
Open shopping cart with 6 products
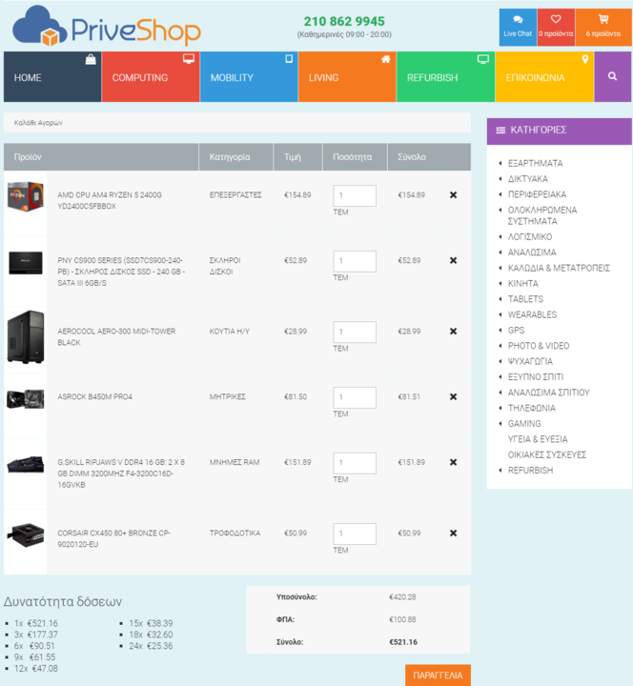click(603, 27)
